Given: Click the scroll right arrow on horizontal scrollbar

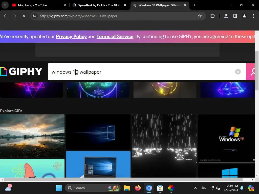Looking at the screenshot, I should 253,180.
